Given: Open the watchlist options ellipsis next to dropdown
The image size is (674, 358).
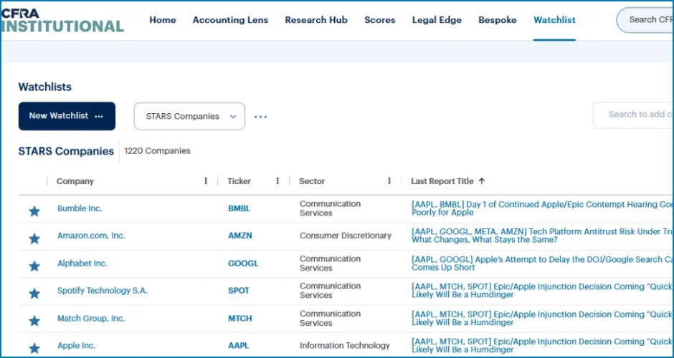Looking at the screenshot, I should (x=260, y=117).
